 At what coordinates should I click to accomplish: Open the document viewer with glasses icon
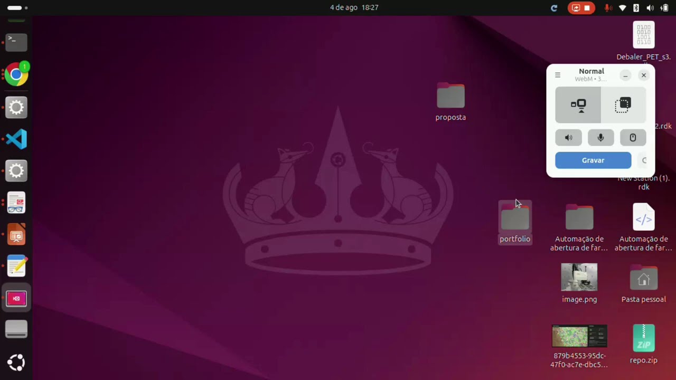coord(16,203)
